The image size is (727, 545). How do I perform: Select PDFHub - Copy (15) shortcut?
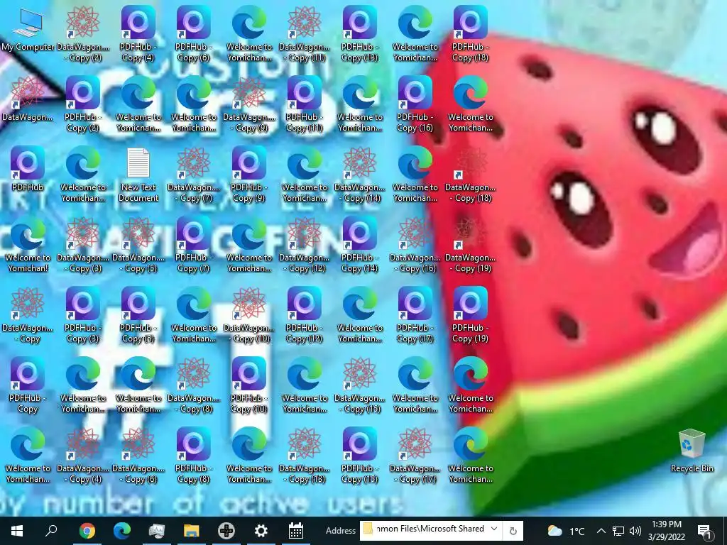pyautogui.click(x=359, y=456)
